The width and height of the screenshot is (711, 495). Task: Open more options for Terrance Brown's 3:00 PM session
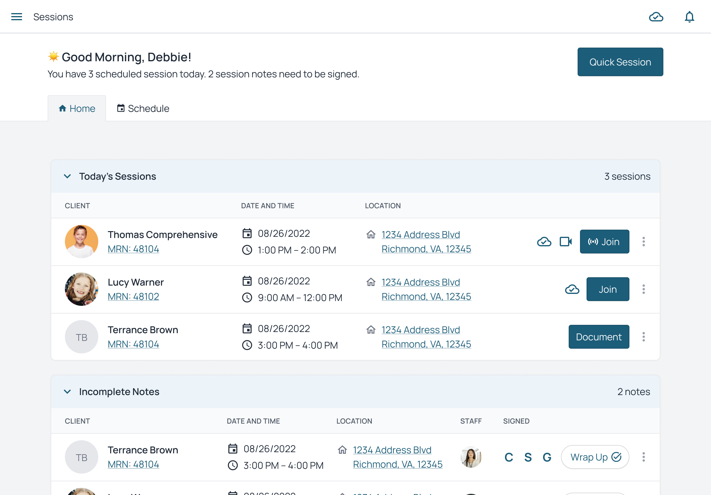(x=643, y=337)
